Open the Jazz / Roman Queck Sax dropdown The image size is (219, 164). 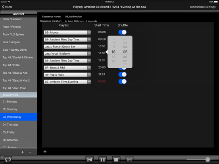pyautogui.click(x=89, y=47)
